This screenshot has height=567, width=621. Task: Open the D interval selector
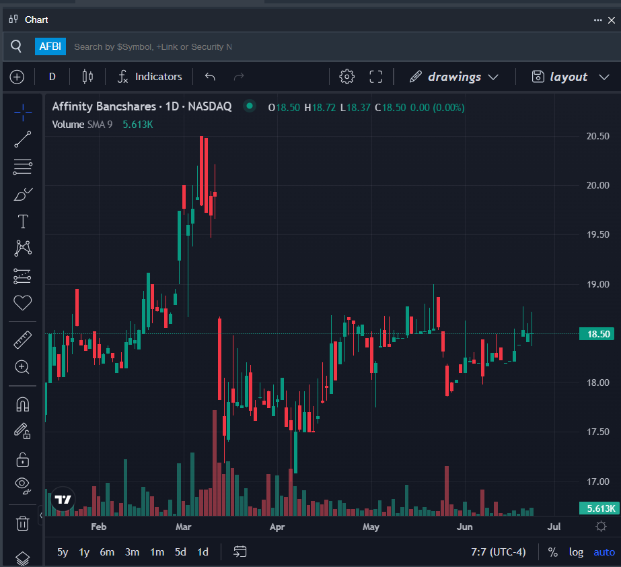point(52,77)
